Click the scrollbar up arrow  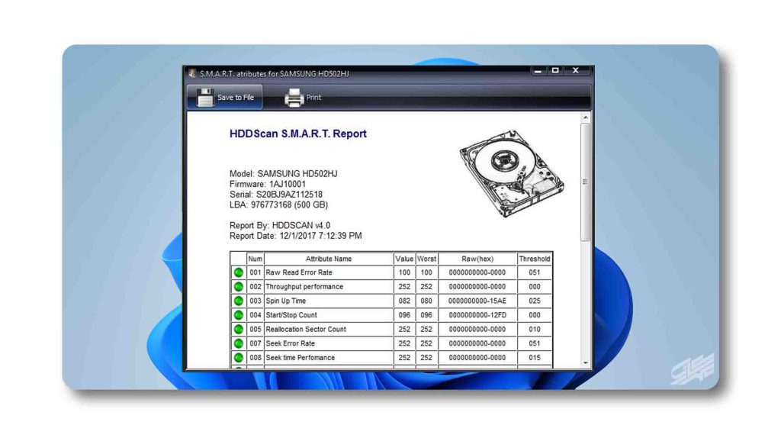[586, 118]
